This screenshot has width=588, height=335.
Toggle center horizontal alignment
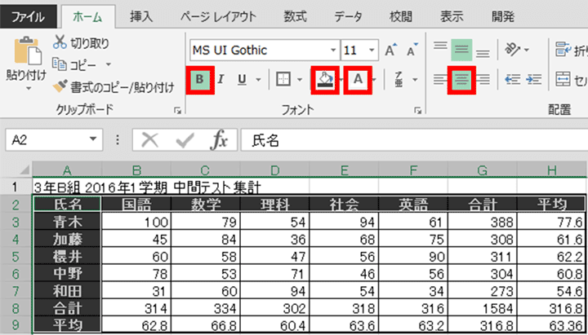[461, 79]
